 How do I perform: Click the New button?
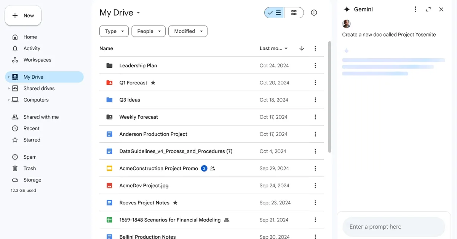23,15
